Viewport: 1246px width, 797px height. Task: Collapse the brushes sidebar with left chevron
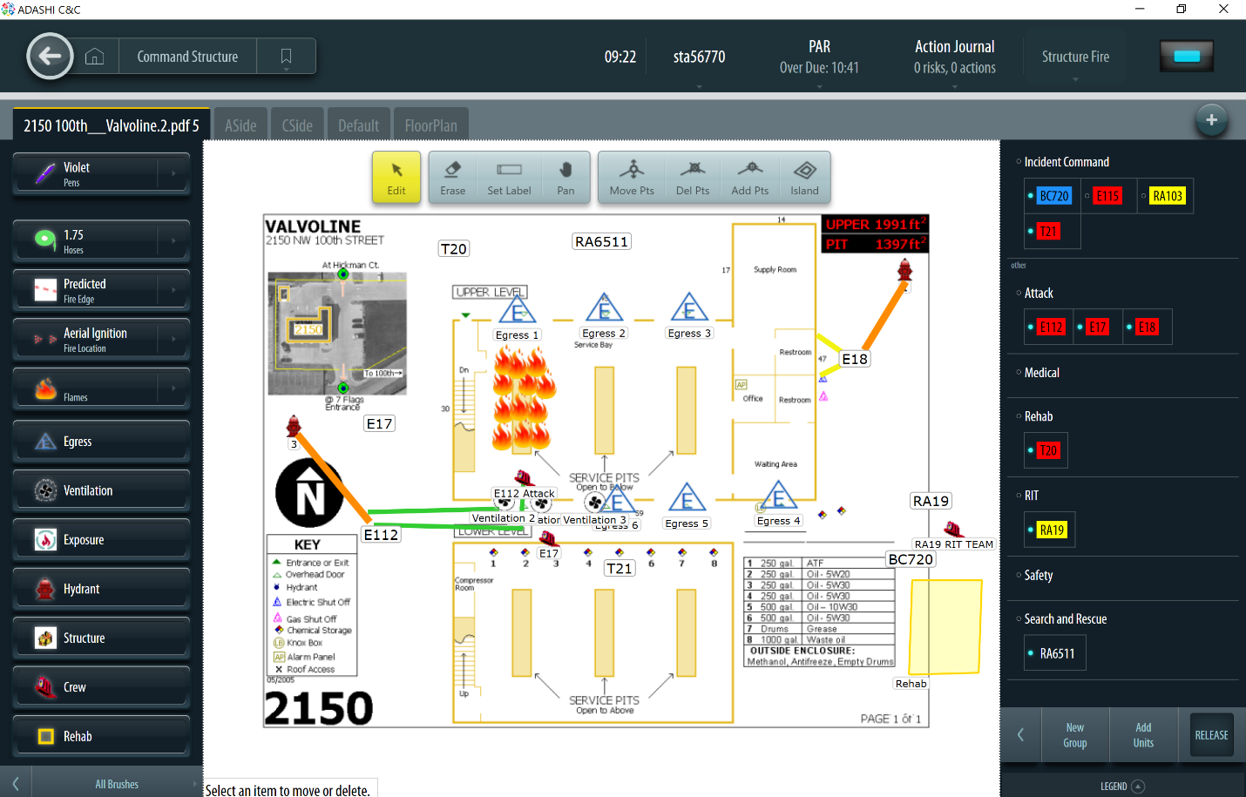coord(16,784)
